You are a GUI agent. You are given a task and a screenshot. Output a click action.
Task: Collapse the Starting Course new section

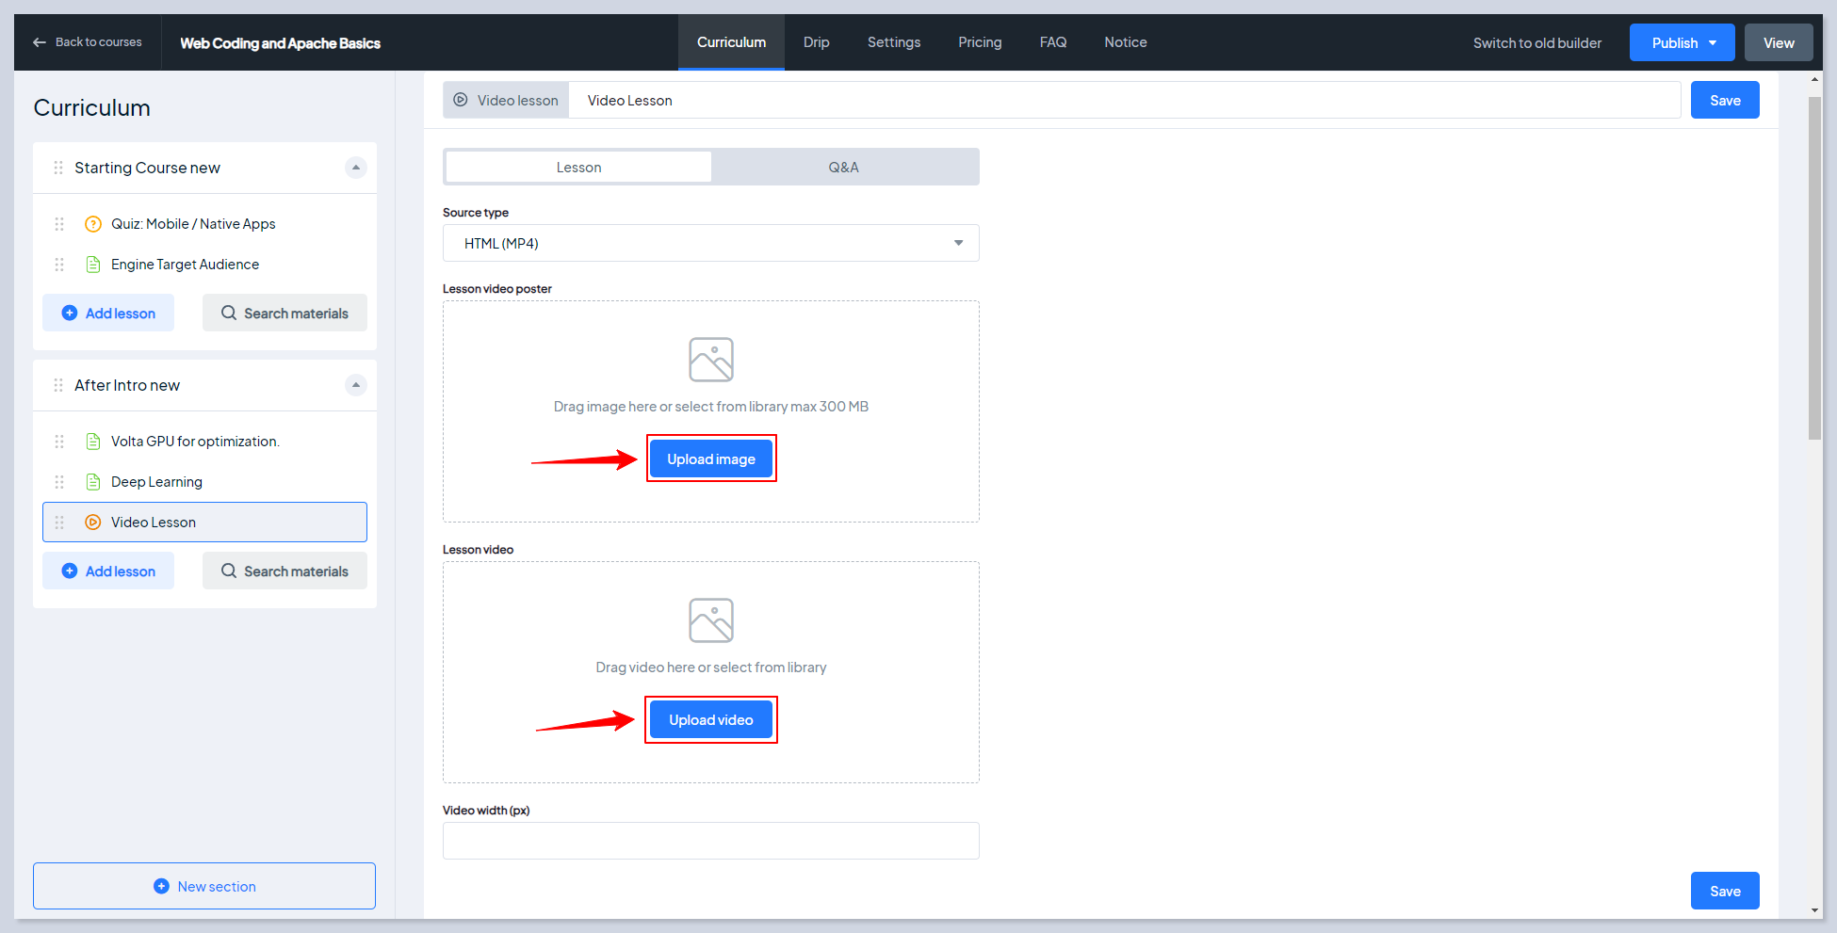click(355, 168)
